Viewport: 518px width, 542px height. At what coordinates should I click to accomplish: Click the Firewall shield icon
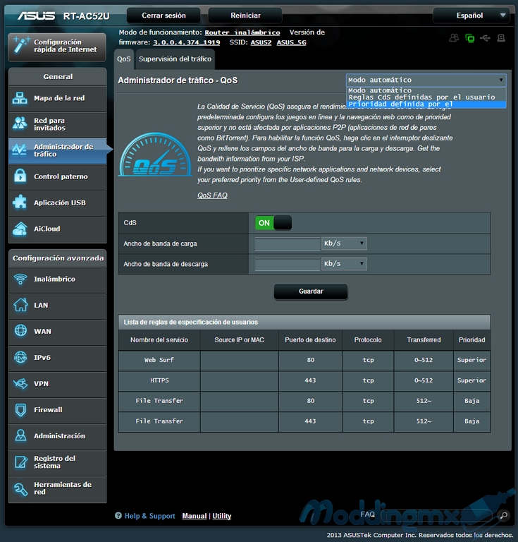click(x=20, y=409)
